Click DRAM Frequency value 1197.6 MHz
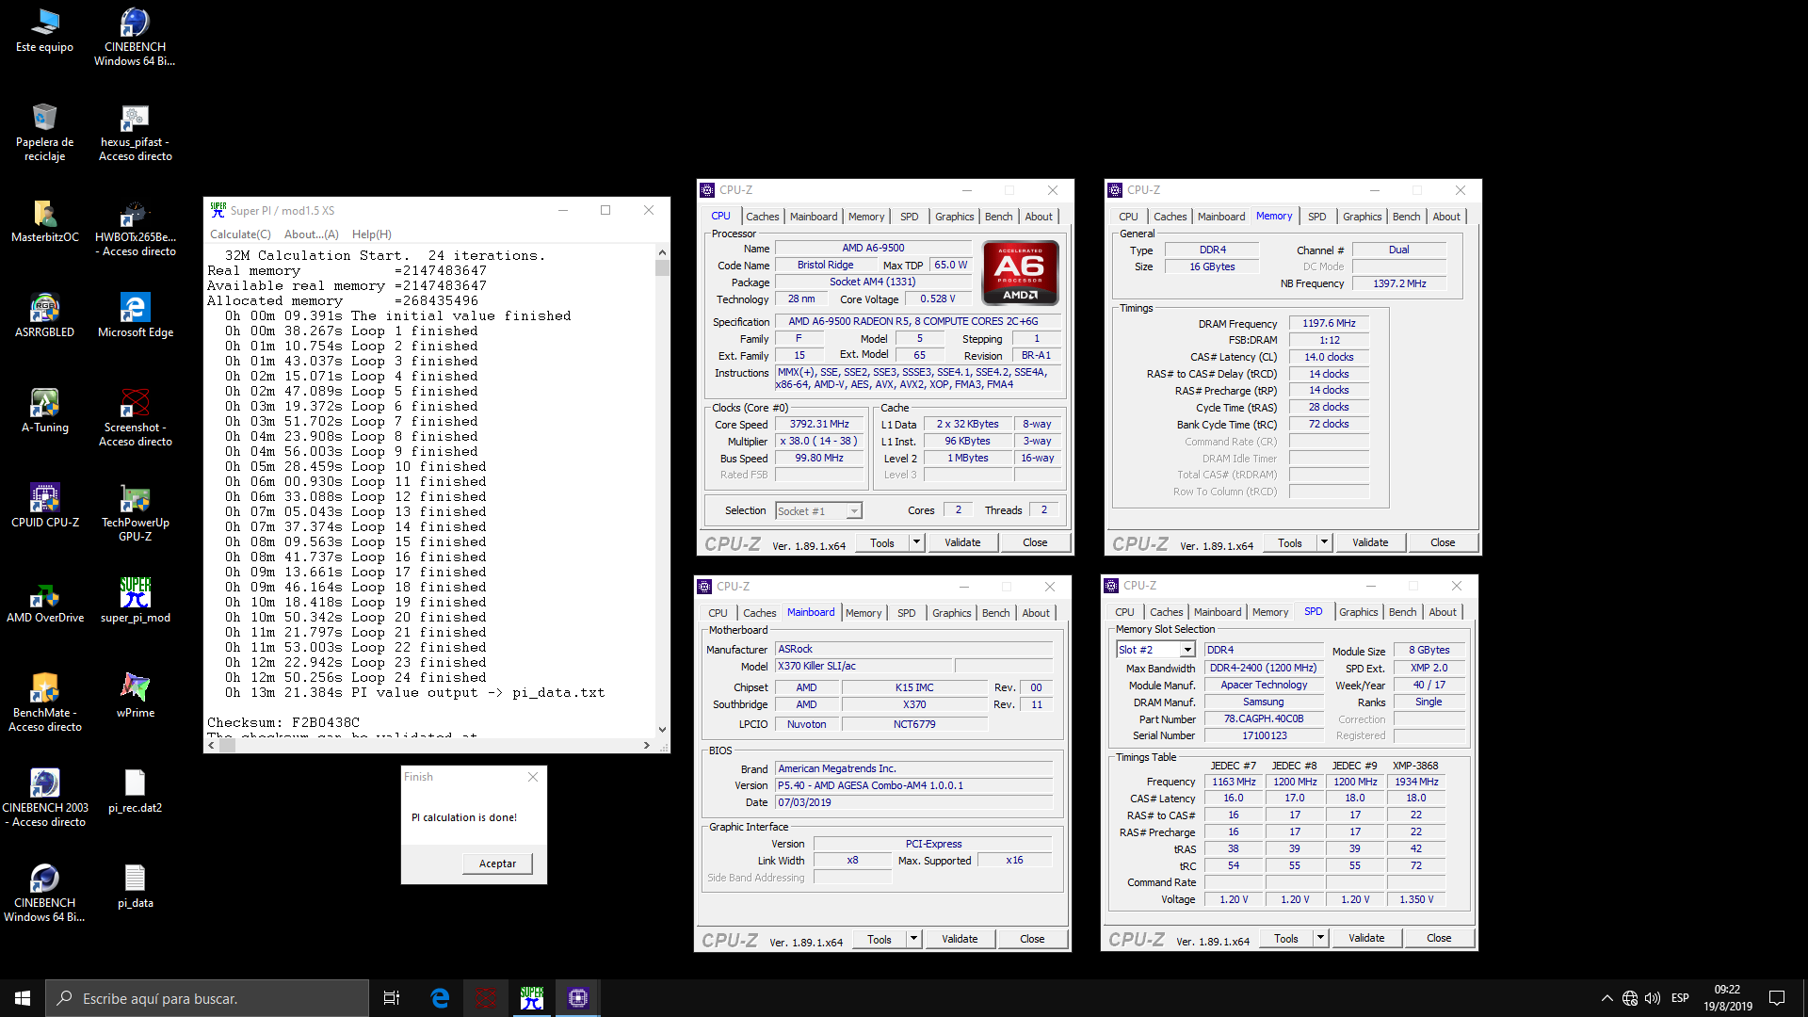Screen dimensions: 1808x1017 (1329, 324)
